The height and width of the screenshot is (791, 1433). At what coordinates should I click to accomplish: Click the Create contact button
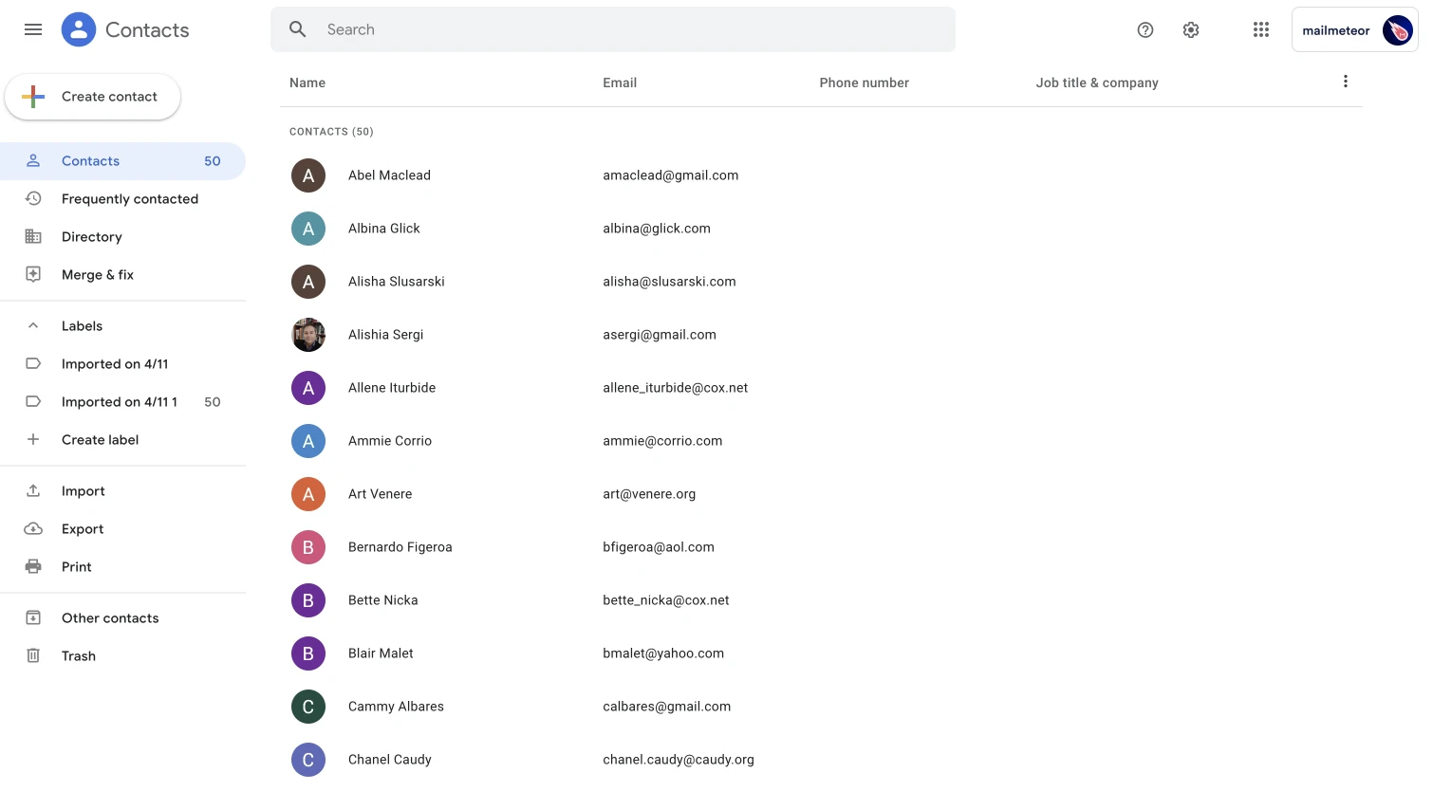pos(92,96)
